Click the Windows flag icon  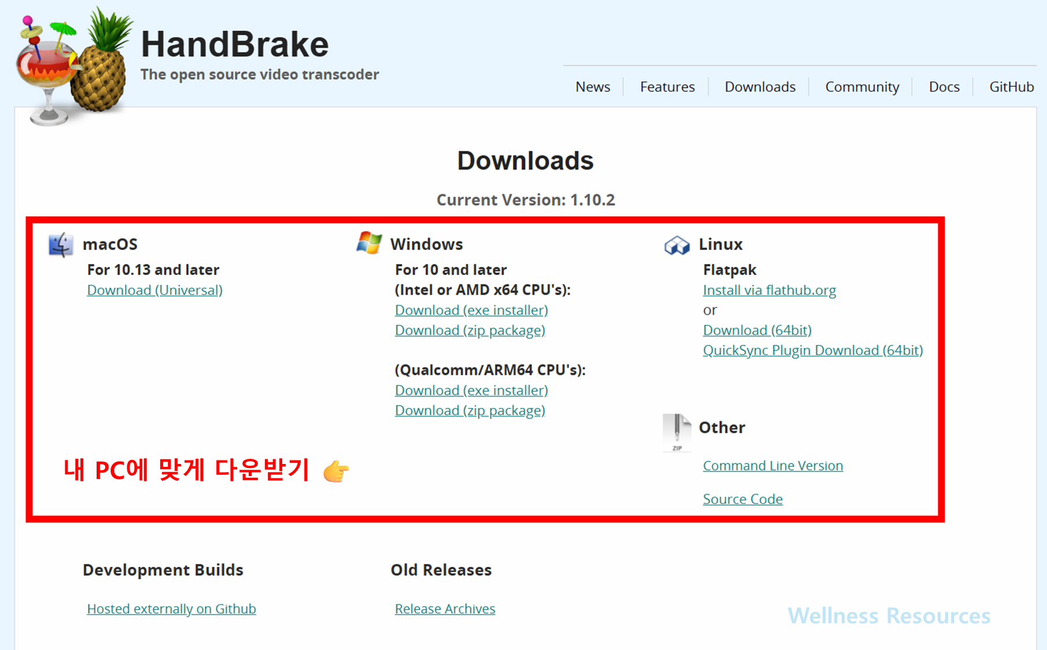[368, 243]
